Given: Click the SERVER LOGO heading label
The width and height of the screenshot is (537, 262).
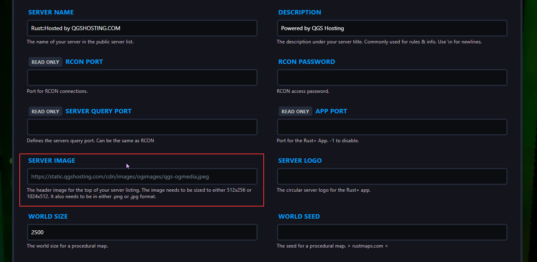Looking at the screenshot, I should point(300,161).
